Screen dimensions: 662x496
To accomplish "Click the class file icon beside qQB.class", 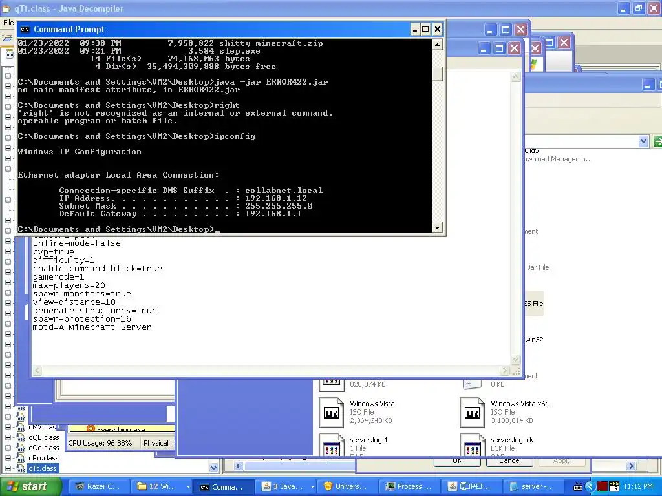I will tap(21, 437).
